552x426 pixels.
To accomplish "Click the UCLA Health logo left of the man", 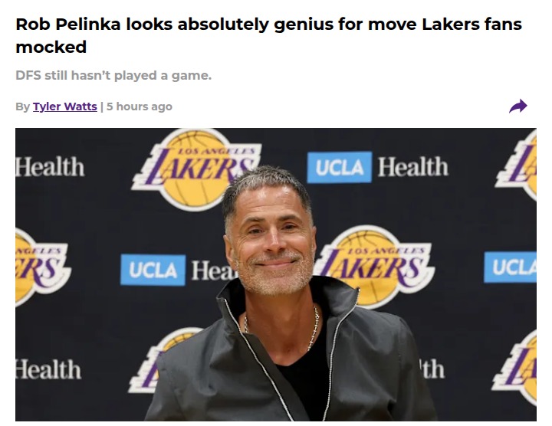I will tap(175, 270).
